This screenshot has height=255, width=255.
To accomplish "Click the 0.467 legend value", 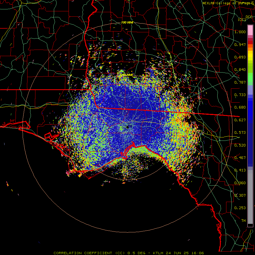I will pyautogui.click(x=240, y=158).
